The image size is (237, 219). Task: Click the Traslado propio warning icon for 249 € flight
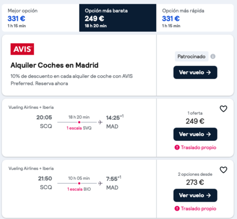click(x=177, y=148)
